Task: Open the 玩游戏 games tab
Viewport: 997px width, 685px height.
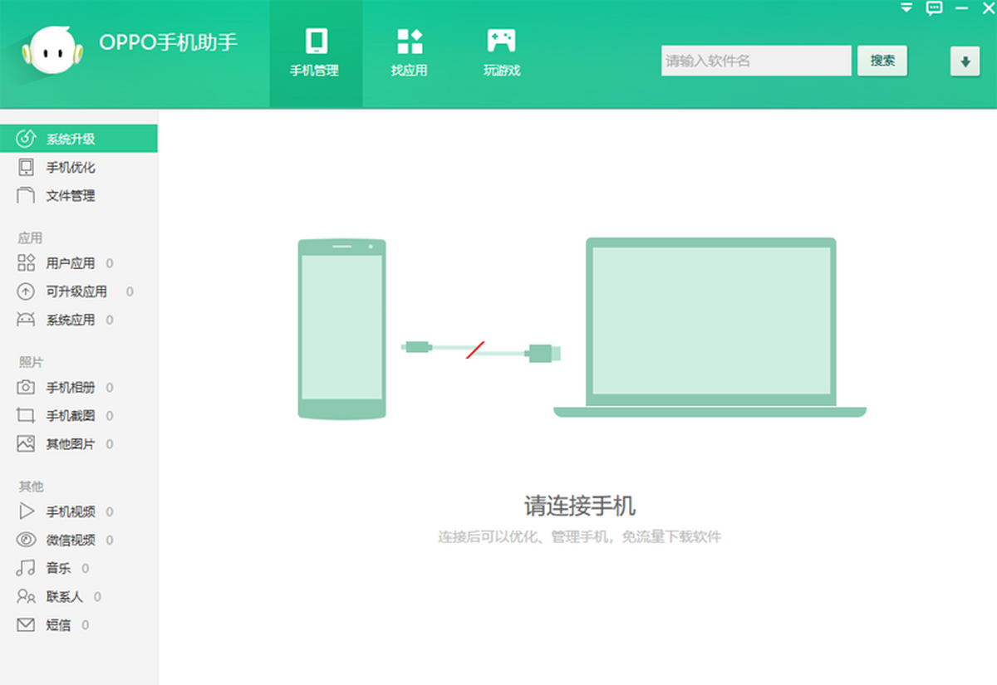Action: (501, 53)
